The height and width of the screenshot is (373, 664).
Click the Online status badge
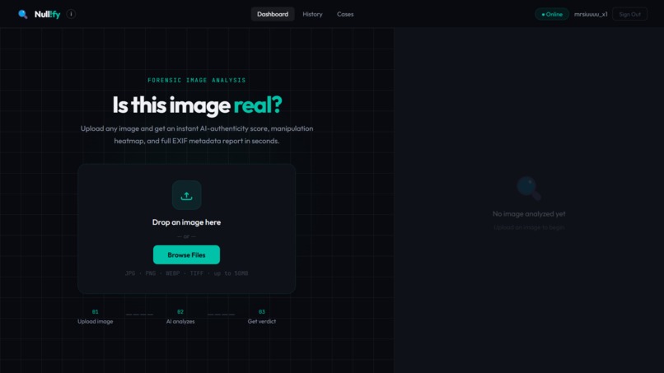tap(552, 14)
